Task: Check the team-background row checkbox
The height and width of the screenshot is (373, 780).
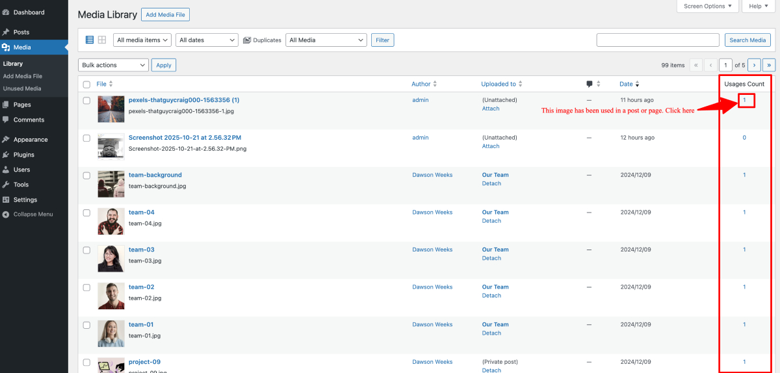Action: coord(86,175)
